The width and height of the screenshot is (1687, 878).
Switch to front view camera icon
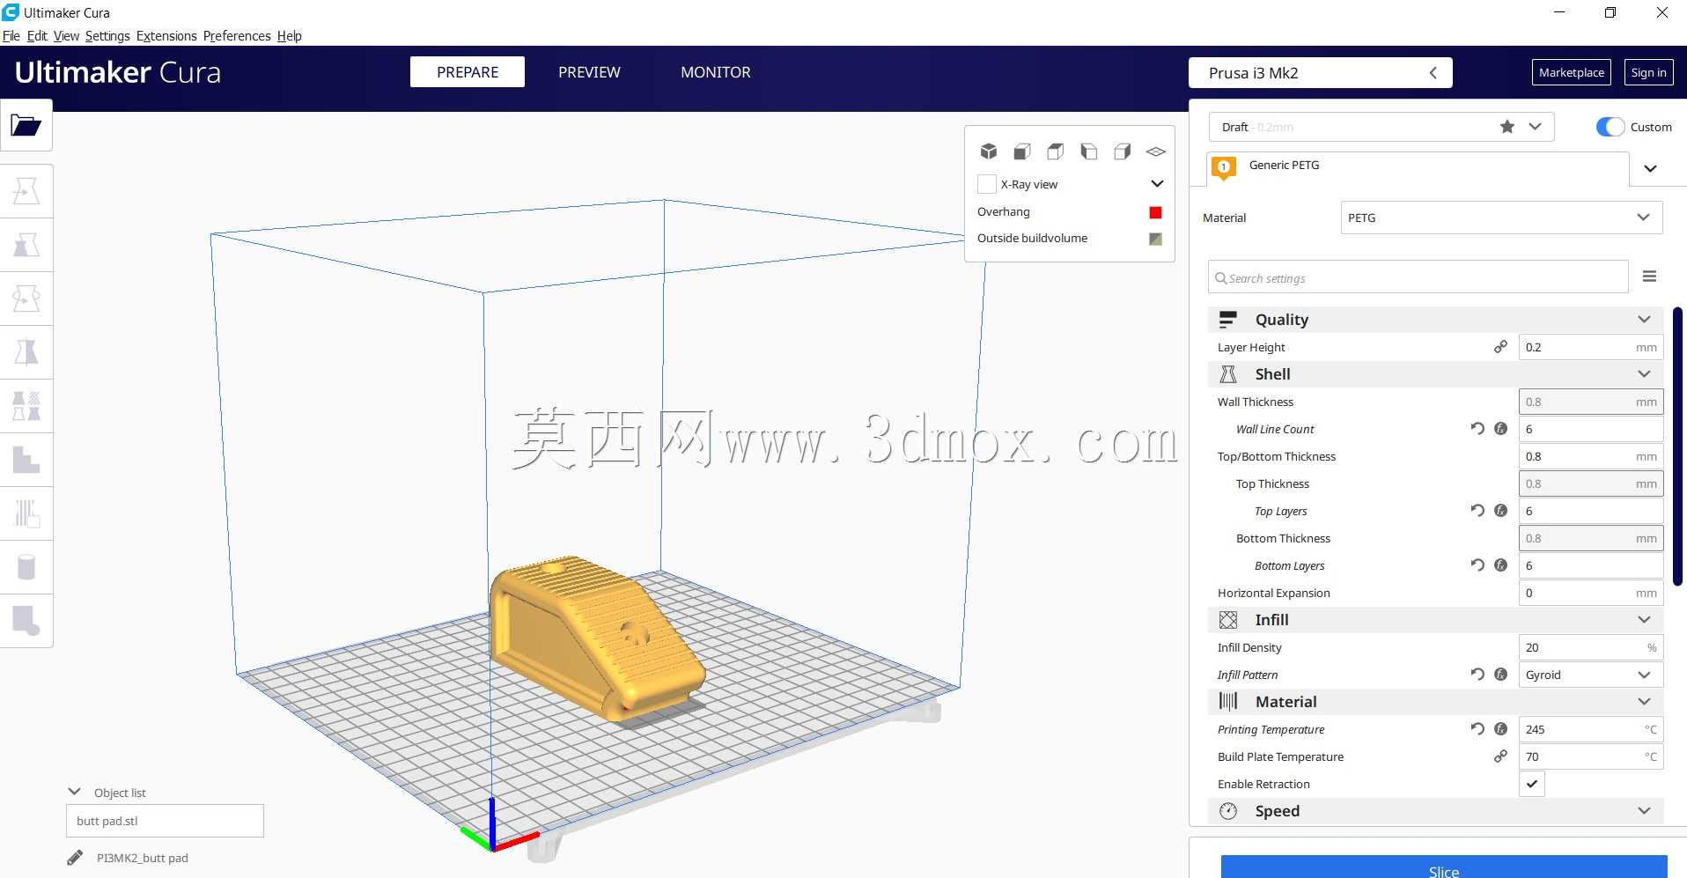coord(1022,151)
